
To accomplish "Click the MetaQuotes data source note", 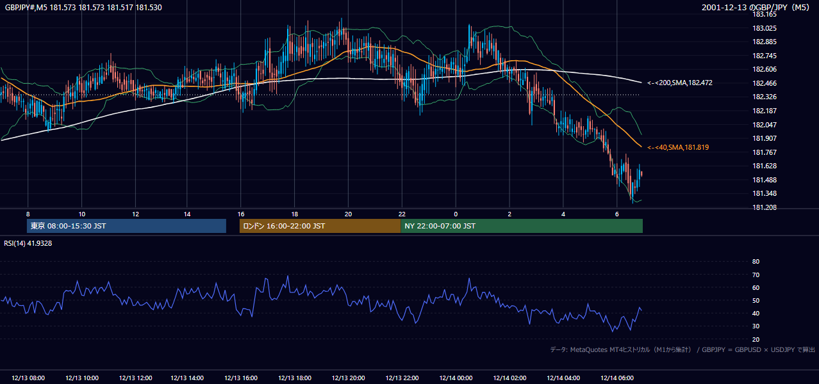I will (682, 349).
